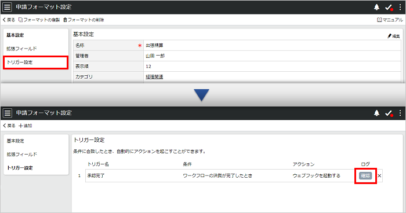This screenshot has height=213, width=406.
Task: Click カテゴリ field label
Action: pyautogui.click(x=84, y=77)
